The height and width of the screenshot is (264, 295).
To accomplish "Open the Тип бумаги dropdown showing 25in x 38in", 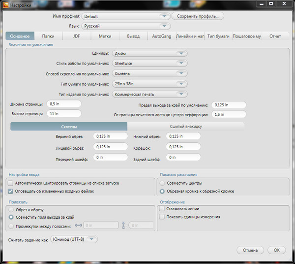I will tap(149, 84).
